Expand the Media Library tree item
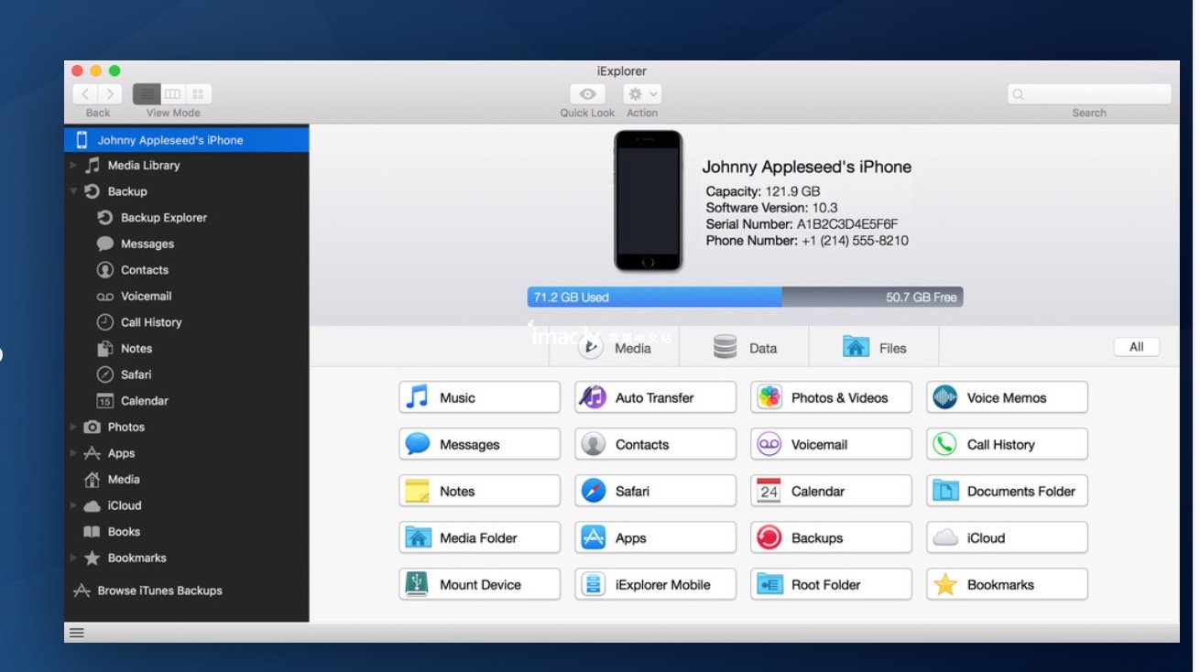 coord(73,166)
